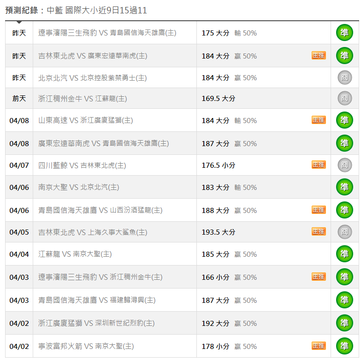Select prediction text '185 大分 贏 50%'
The image size is (361, 360).
click(229, 254)
